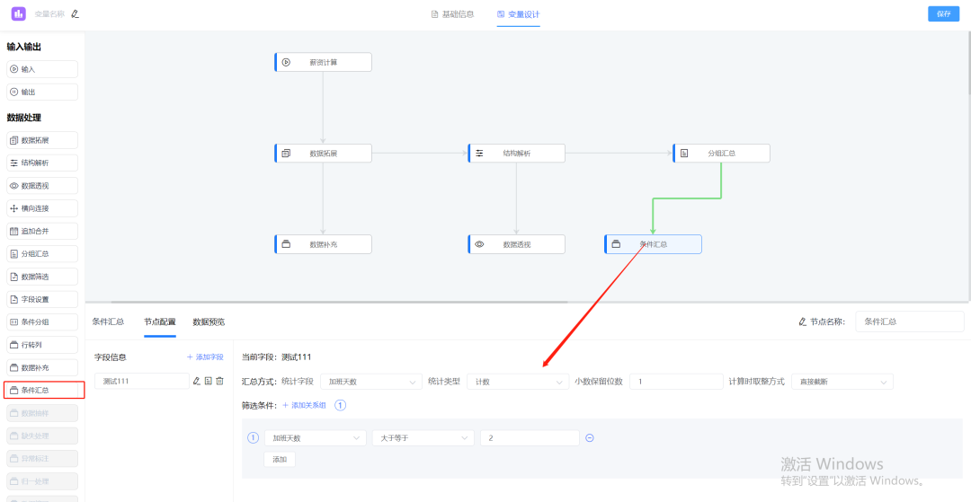Click the 当前字段：测试111 label
Viewport: 971px width, 502px height.
[x=276, y=357]
